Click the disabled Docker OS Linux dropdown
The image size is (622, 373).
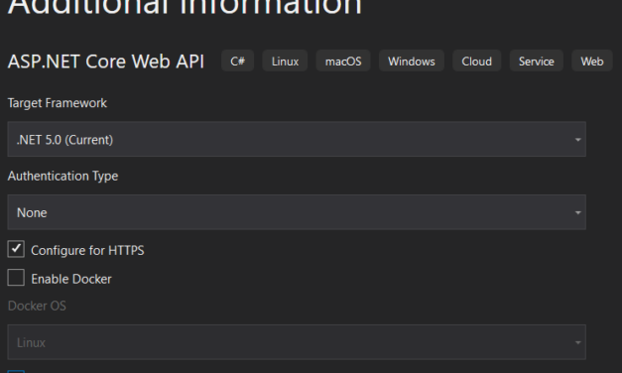click(297, 342)
